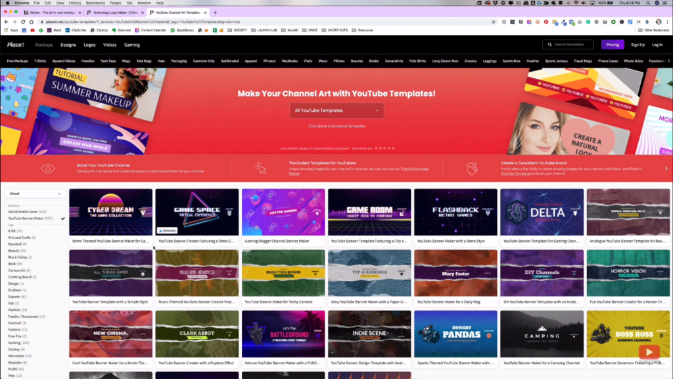Open a new browser tab with plus
Viewport: 673px width, 379px height.
216,13
